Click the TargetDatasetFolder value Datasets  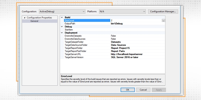click(x=116, y=42)
